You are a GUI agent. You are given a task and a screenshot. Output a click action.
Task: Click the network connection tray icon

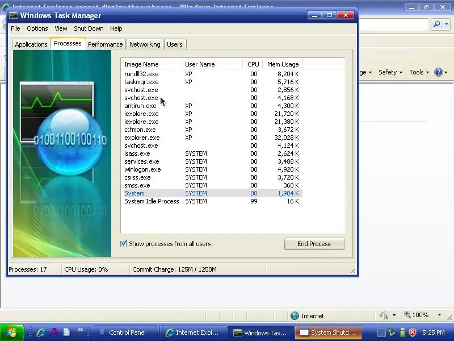392,332
